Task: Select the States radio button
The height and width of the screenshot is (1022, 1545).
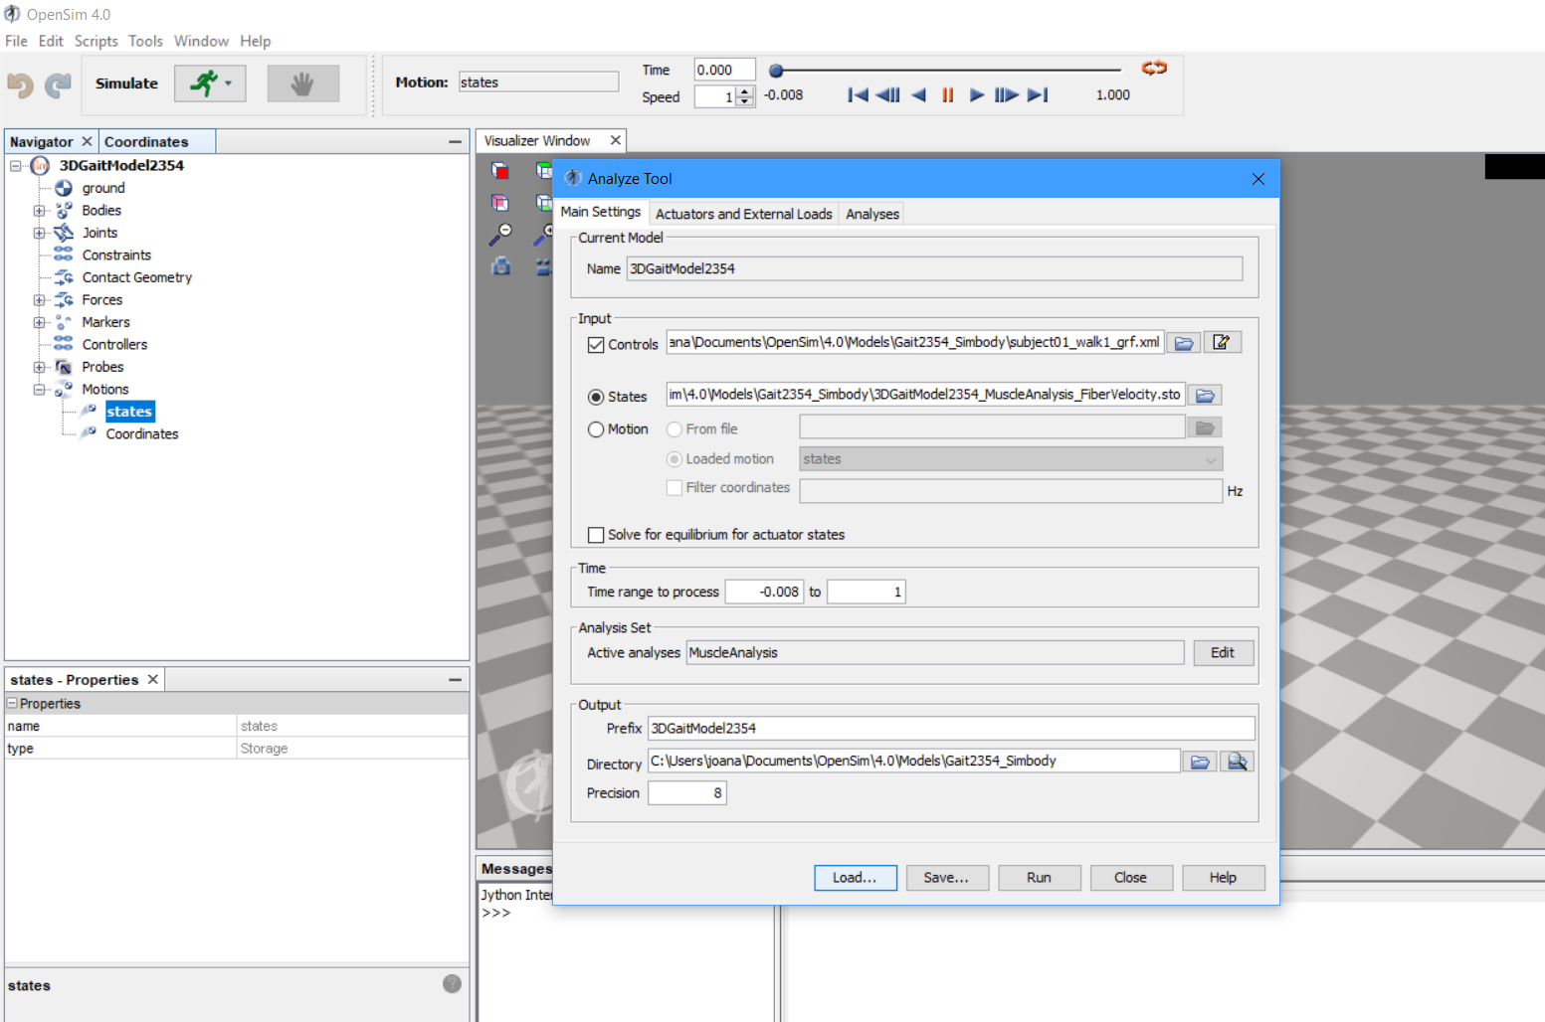Action: tap(596, 397)
